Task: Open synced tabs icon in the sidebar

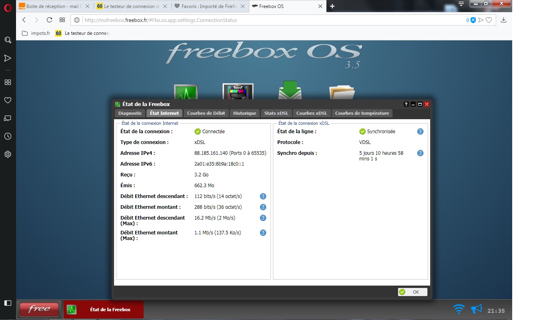Action: 8,118
